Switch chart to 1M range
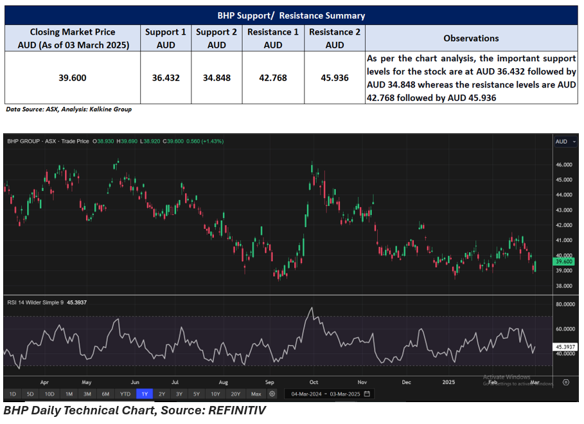This screenshot has width=584, height=424. coord(69,394)
